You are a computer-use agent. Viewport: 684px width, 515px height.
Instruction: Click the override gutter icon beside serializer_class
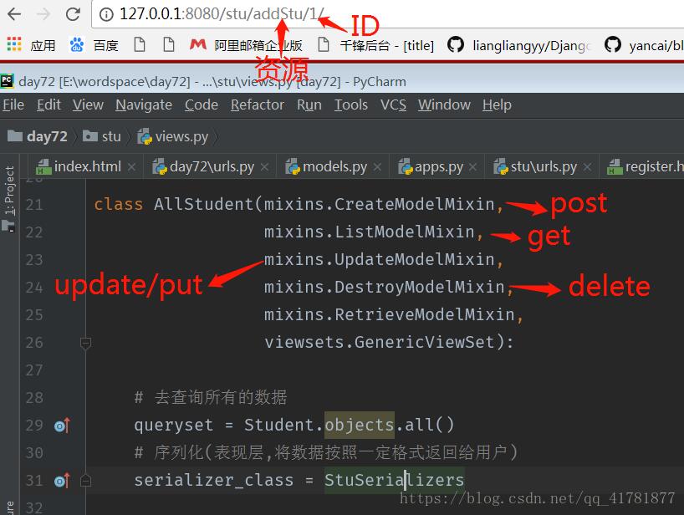[x=61, y=481]
